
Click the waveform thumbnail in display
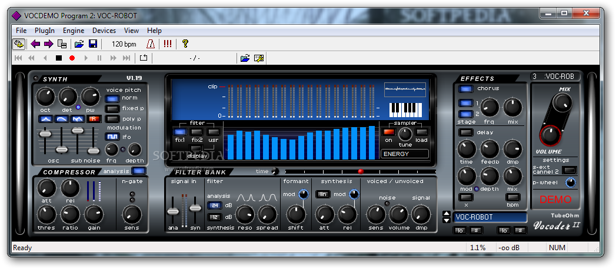tap(405, 89)
